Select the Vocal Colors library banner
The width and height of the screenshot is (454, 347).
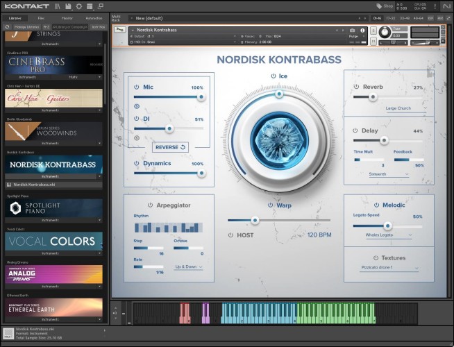(x=53, y=241)
